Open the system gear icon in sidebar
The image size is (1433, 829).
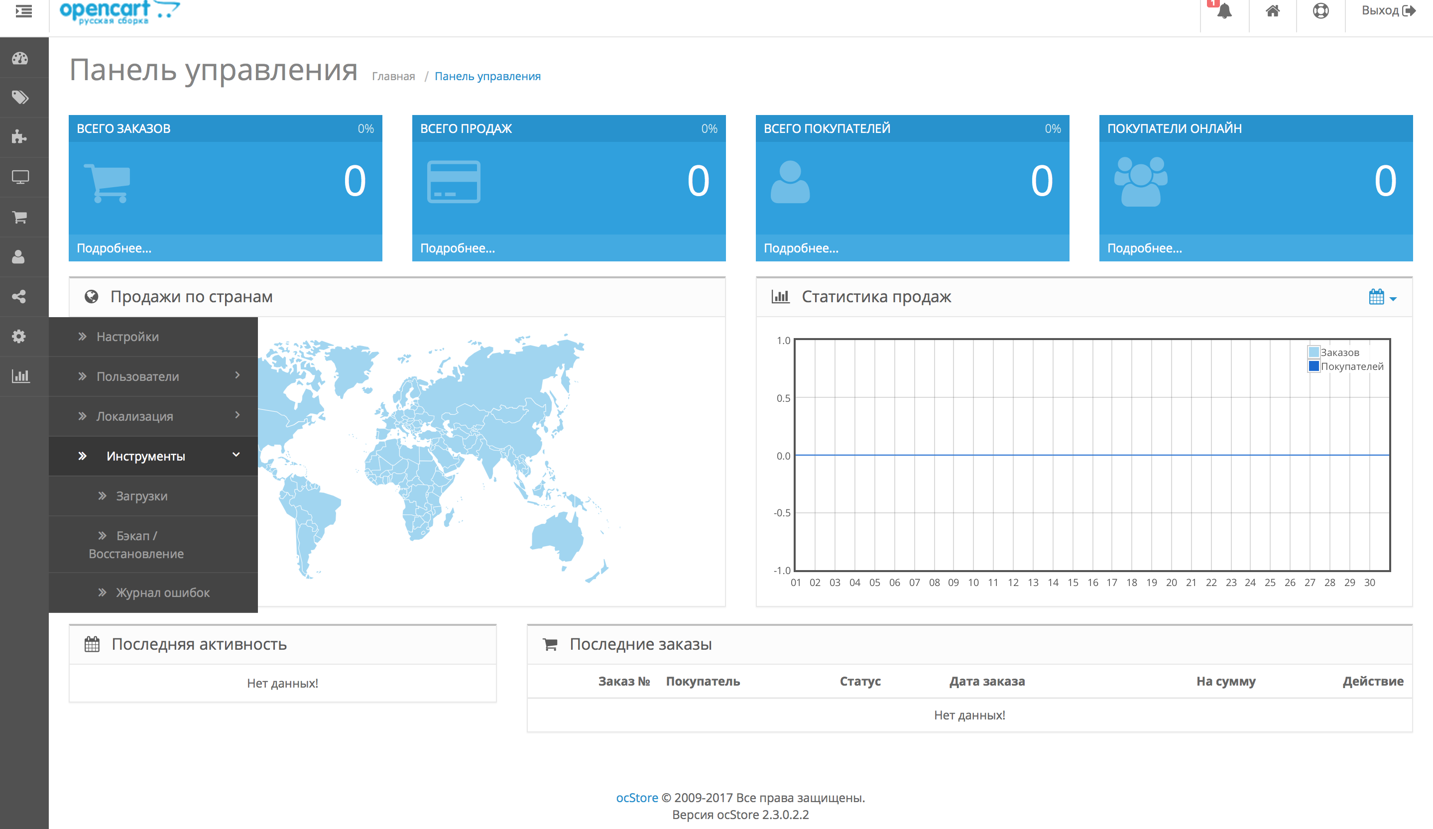coord(19,336)
